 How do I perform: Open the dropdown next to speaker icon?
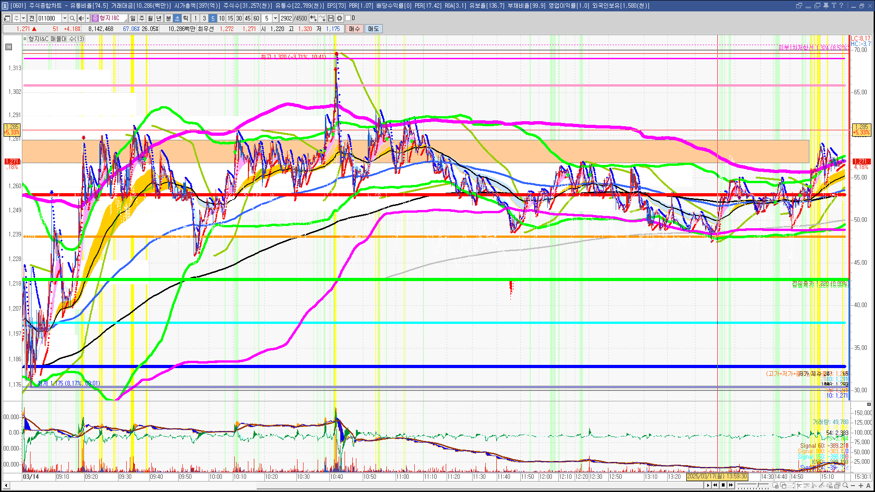(87, 18)
